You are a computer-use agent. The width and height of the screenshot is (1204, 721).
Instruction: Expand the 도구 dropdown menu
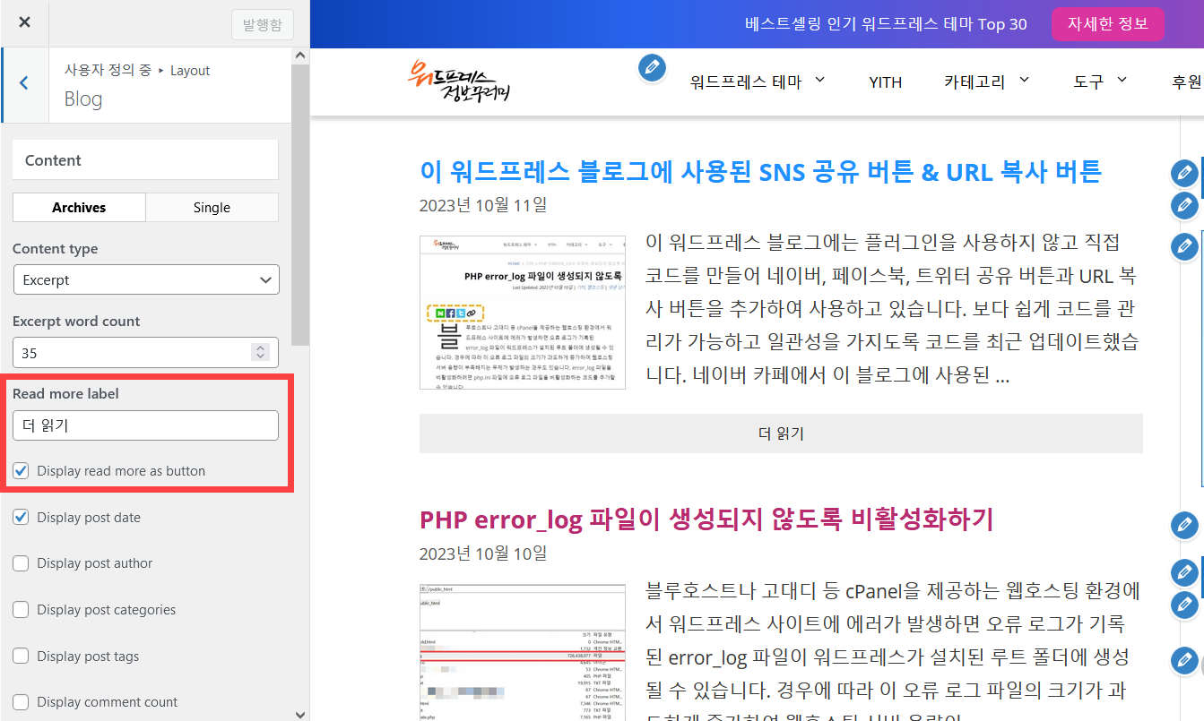click(1100, 81)
